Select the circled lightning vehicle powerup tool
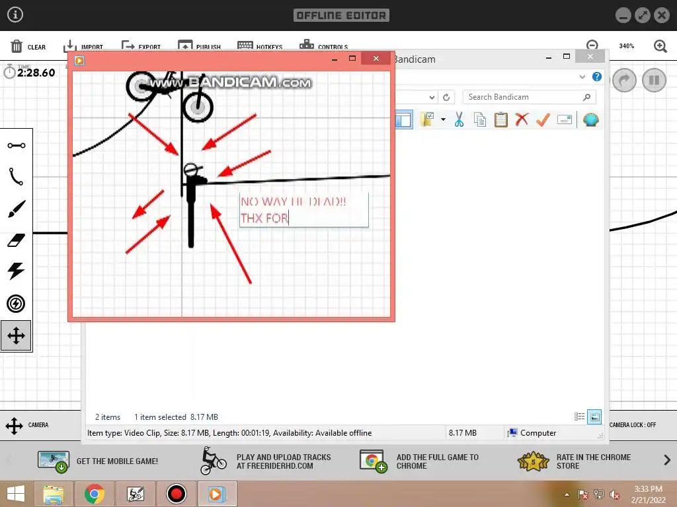Viewport: 677px width, 507px height. tap(16, 304)
